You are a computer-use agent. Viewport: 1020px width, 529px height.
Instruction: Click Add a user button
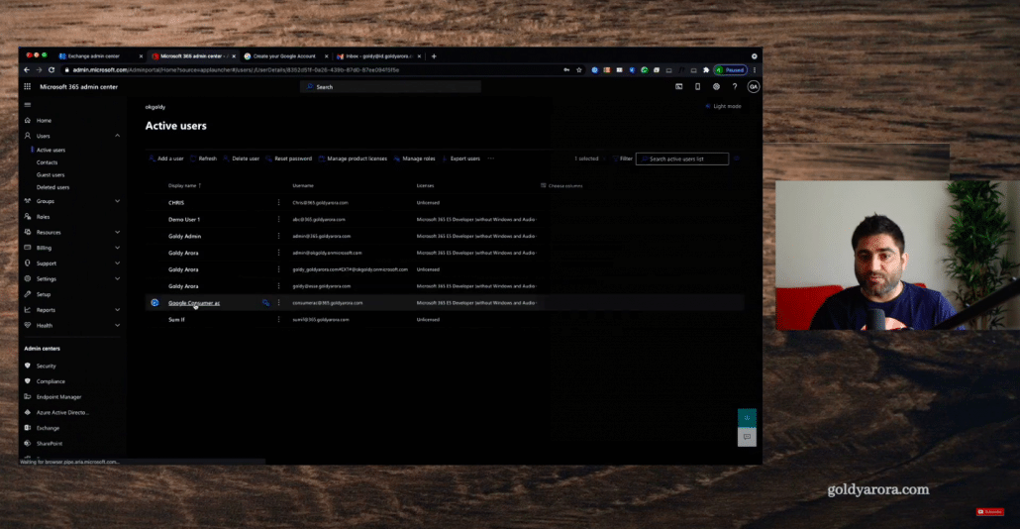166,159
